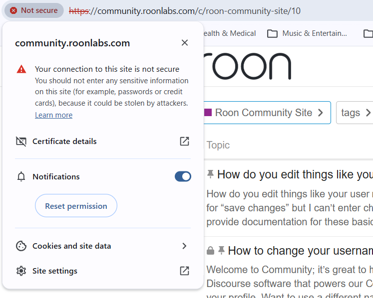The image size is (373, 298).
Task: Open Cookies and site data
Action: tap(71, 246)
